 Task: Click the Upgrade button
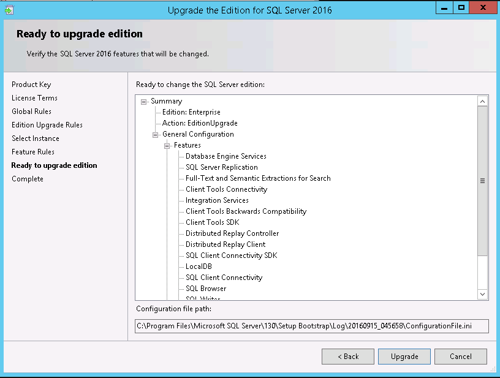(x=404, y=357)
